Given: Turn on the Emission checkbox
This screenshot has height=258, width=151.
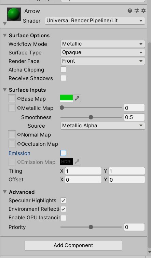Looking at the screenshot, I should coord(63,153).
